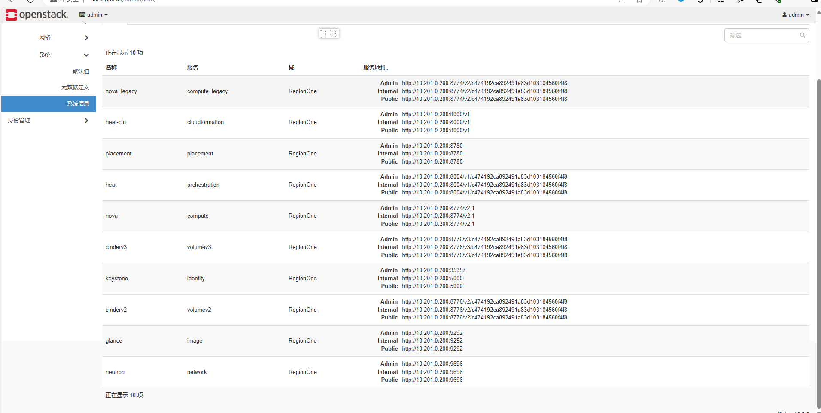Expand the 身份管理 sidebar section

pos(48,120)
